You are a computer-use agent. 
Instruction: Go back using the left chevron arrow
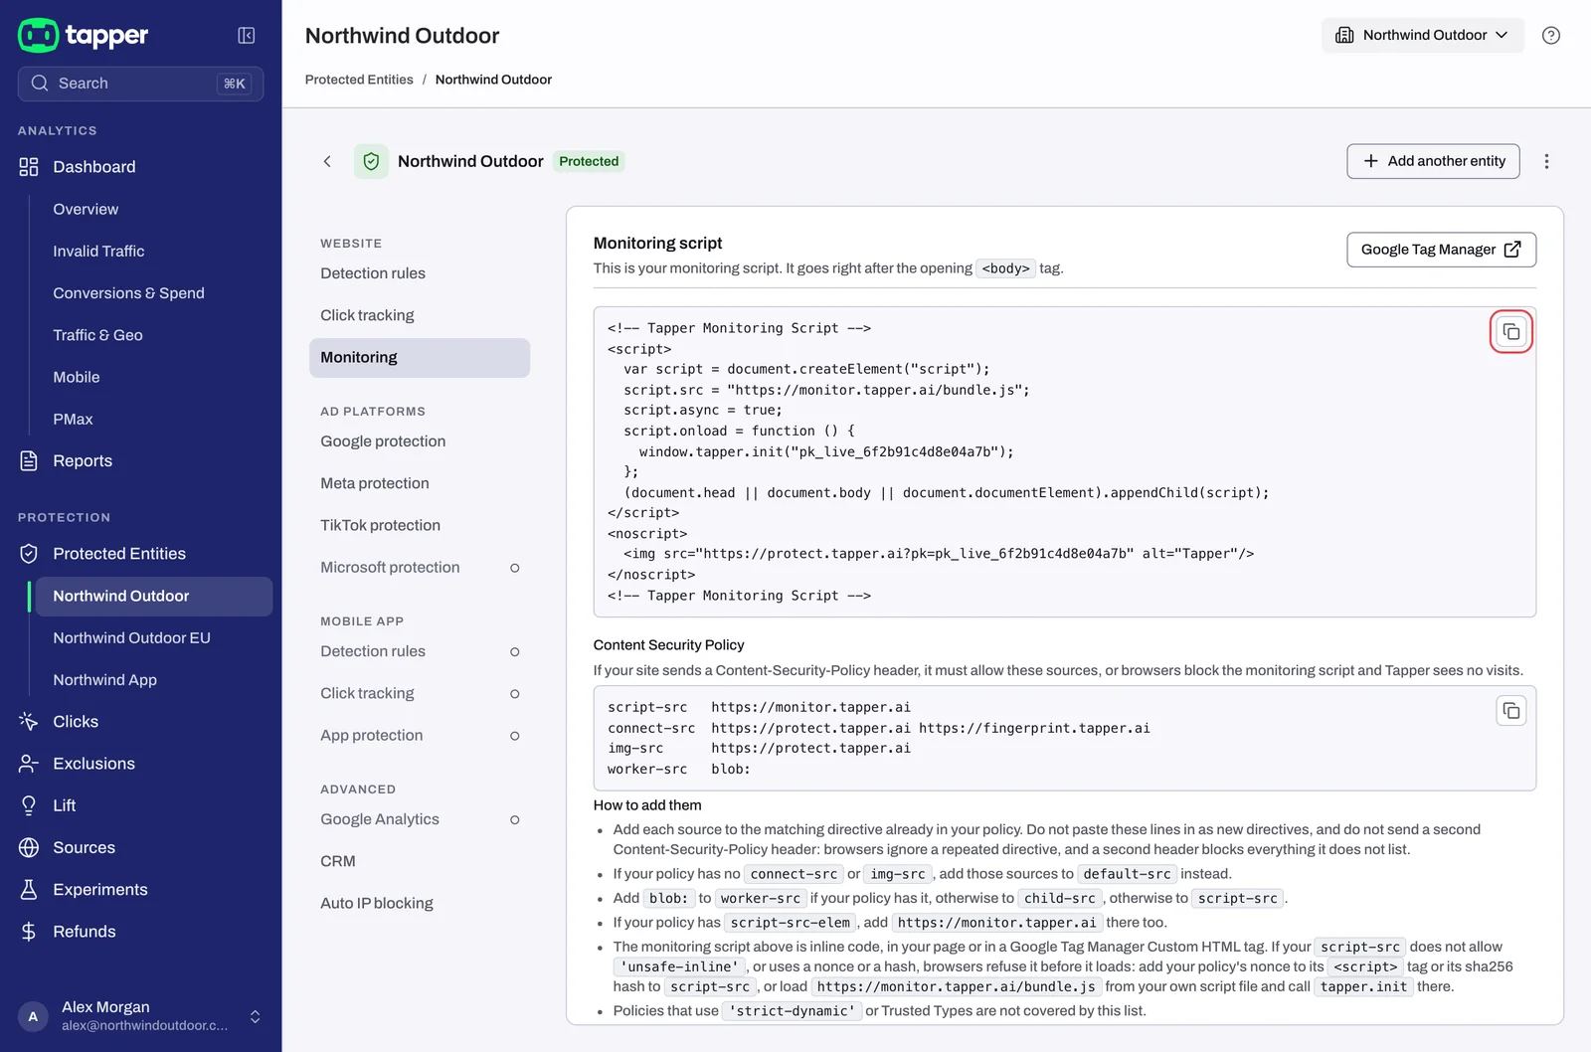point(327,161)
